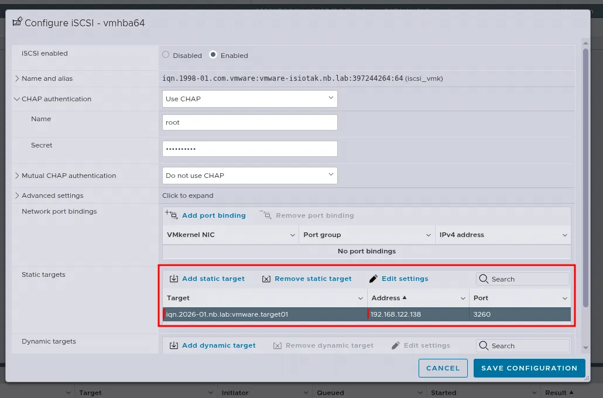Open the Use CHAP dropdown

click(x=250, y=99)
